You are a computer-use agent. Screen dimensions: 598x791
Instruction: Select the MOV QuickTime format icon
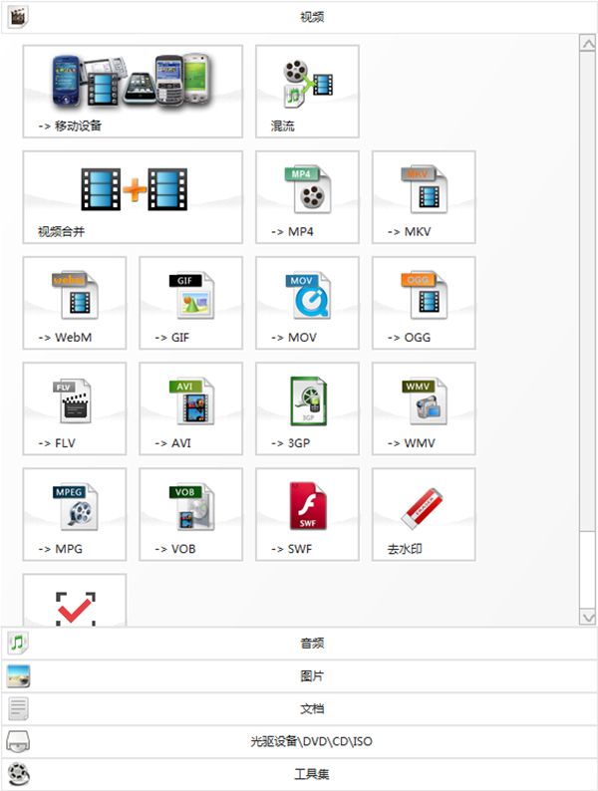tap(307, 302)
